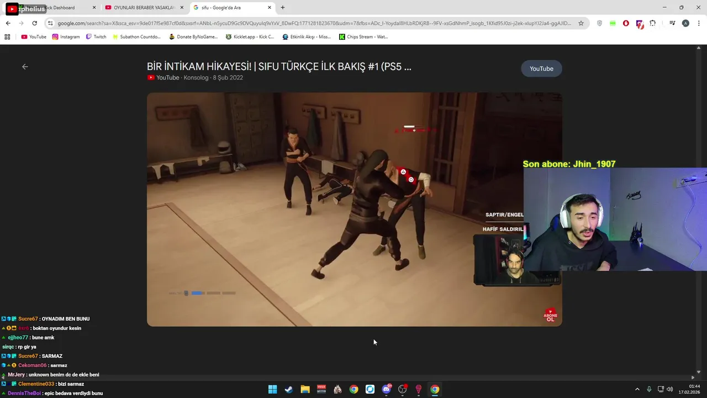Open Instagram bookmark

66,37
